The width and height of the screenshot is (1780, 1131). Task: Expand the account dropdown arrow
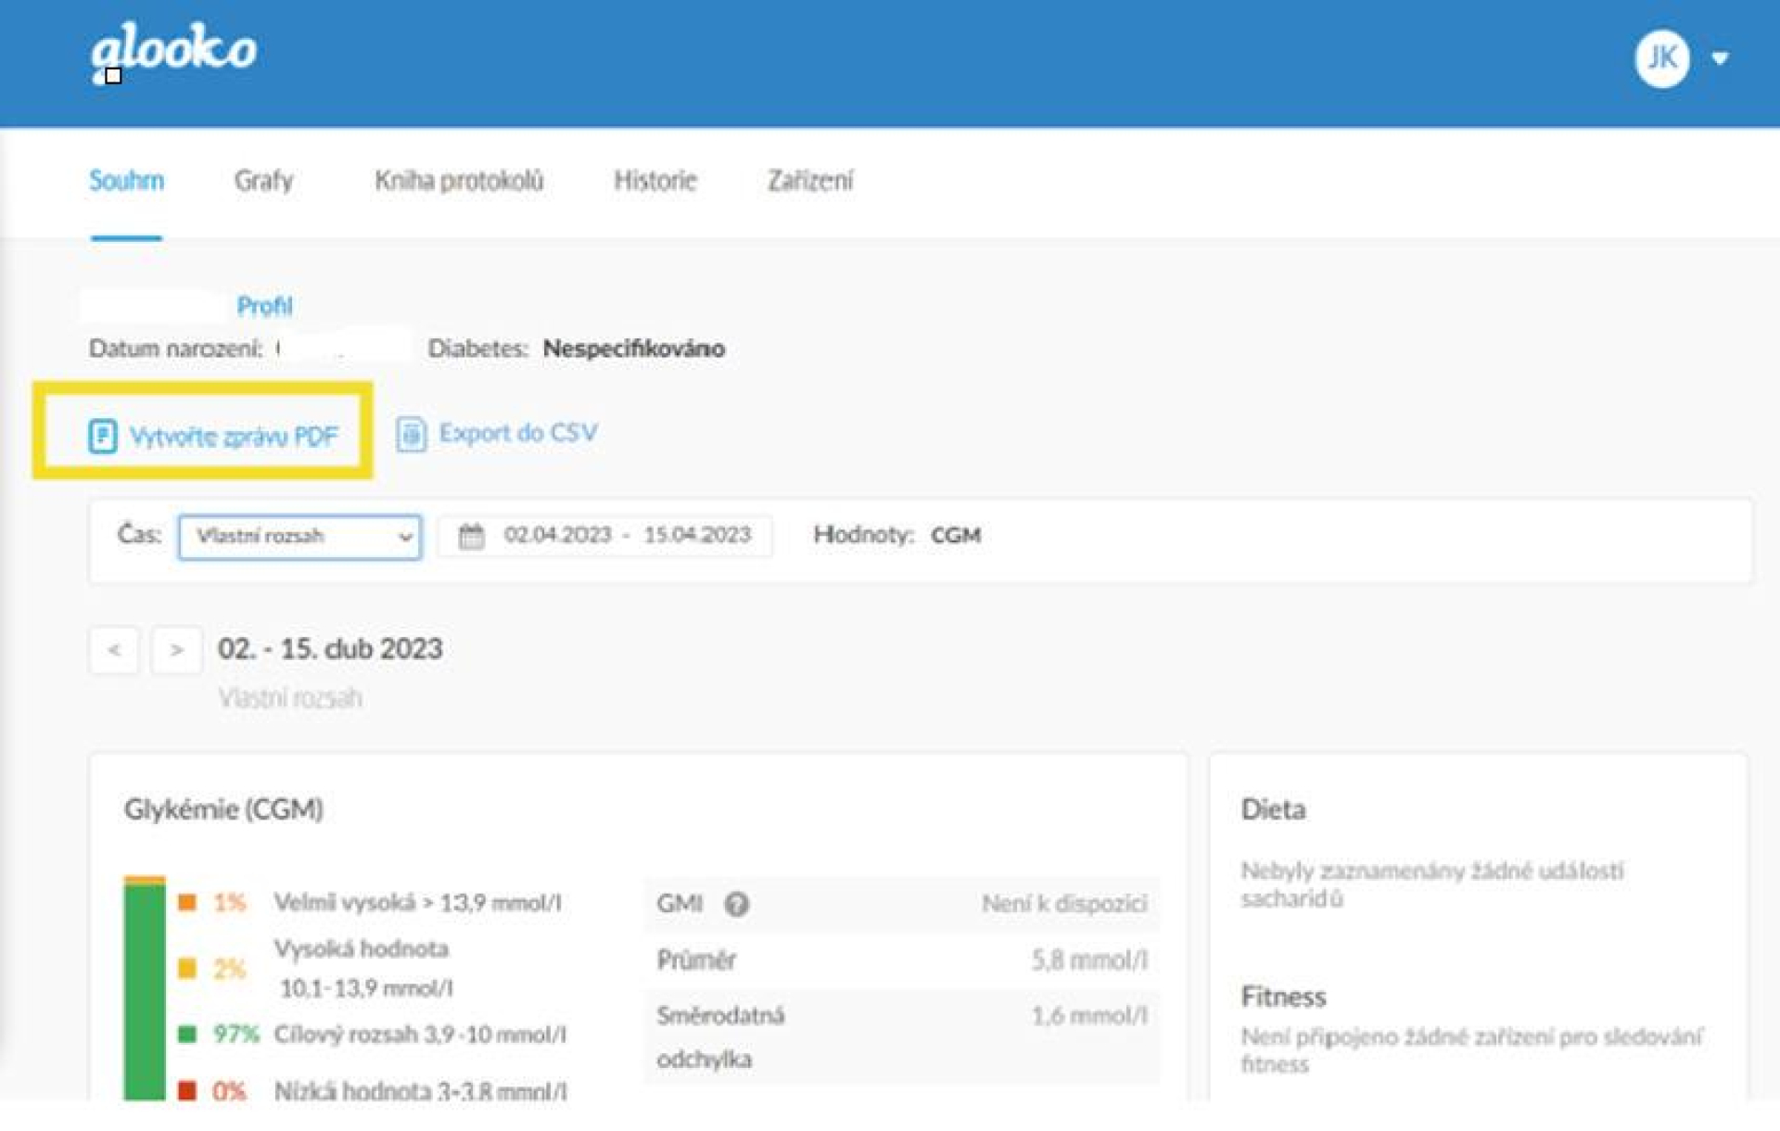(x=1720, y=58)
